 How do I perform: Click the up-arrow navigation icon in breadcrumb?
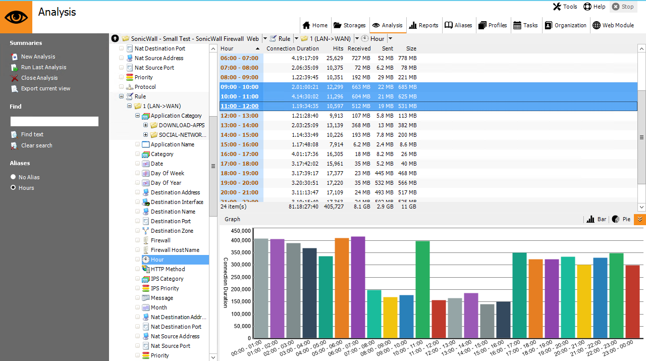click(x=115, y=38)
